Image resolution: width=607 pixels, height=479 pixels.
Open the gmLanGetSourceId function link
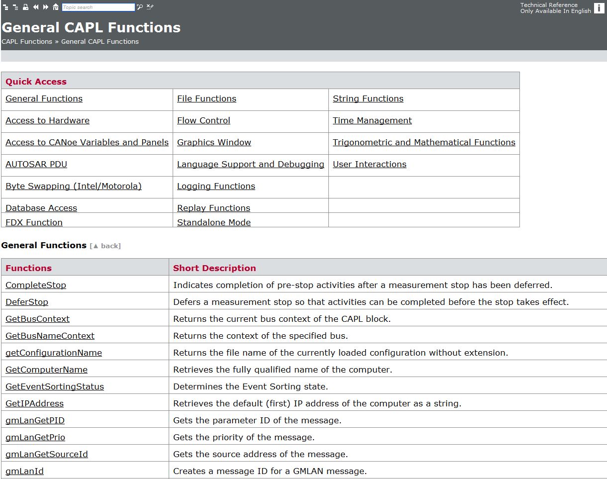point(47,455)
